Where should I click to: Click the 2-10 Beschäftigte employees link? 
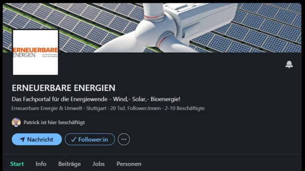pyautogui.click(x=185, y=108)
